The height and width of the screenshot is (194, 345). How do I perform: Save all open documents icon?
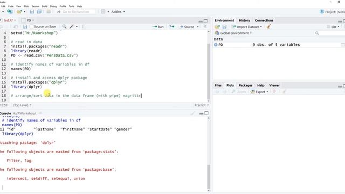39,12
